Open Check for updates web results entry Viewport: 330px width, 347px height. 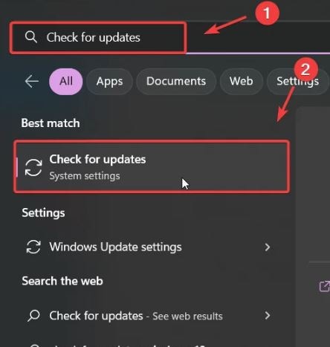pyautogui.click(x=149, y=316)
